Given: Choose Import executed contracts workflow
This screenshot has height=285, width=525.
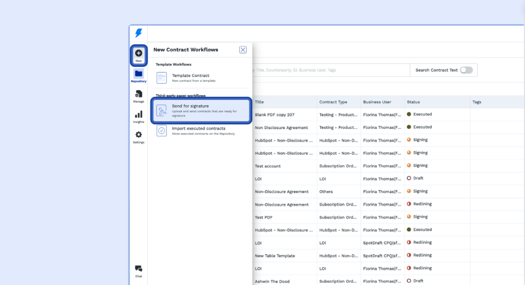Looking at the screenshot, I should coord(201,131).
